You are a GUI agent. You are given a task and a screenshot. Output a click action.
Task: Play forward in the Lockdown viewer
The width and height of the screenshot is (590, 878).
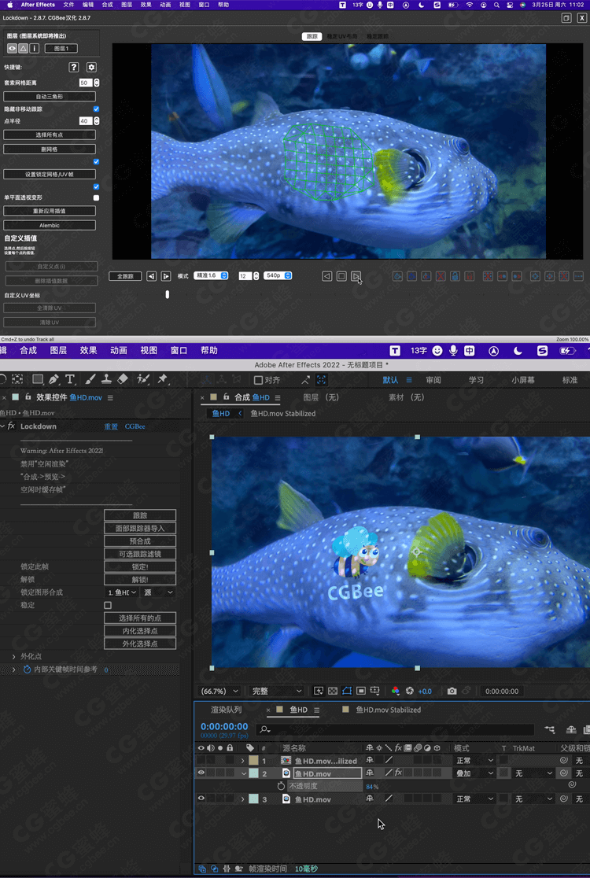(x=356, y=276)
